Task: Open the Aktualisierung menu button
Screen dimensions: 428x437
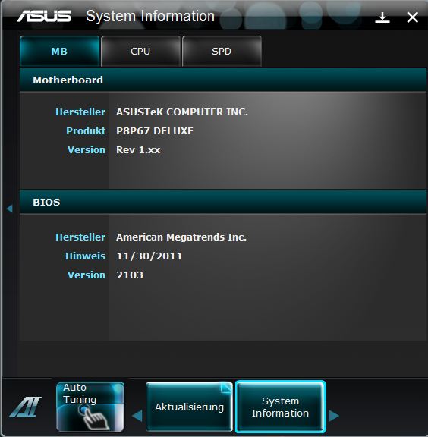Action: (189, 407)
